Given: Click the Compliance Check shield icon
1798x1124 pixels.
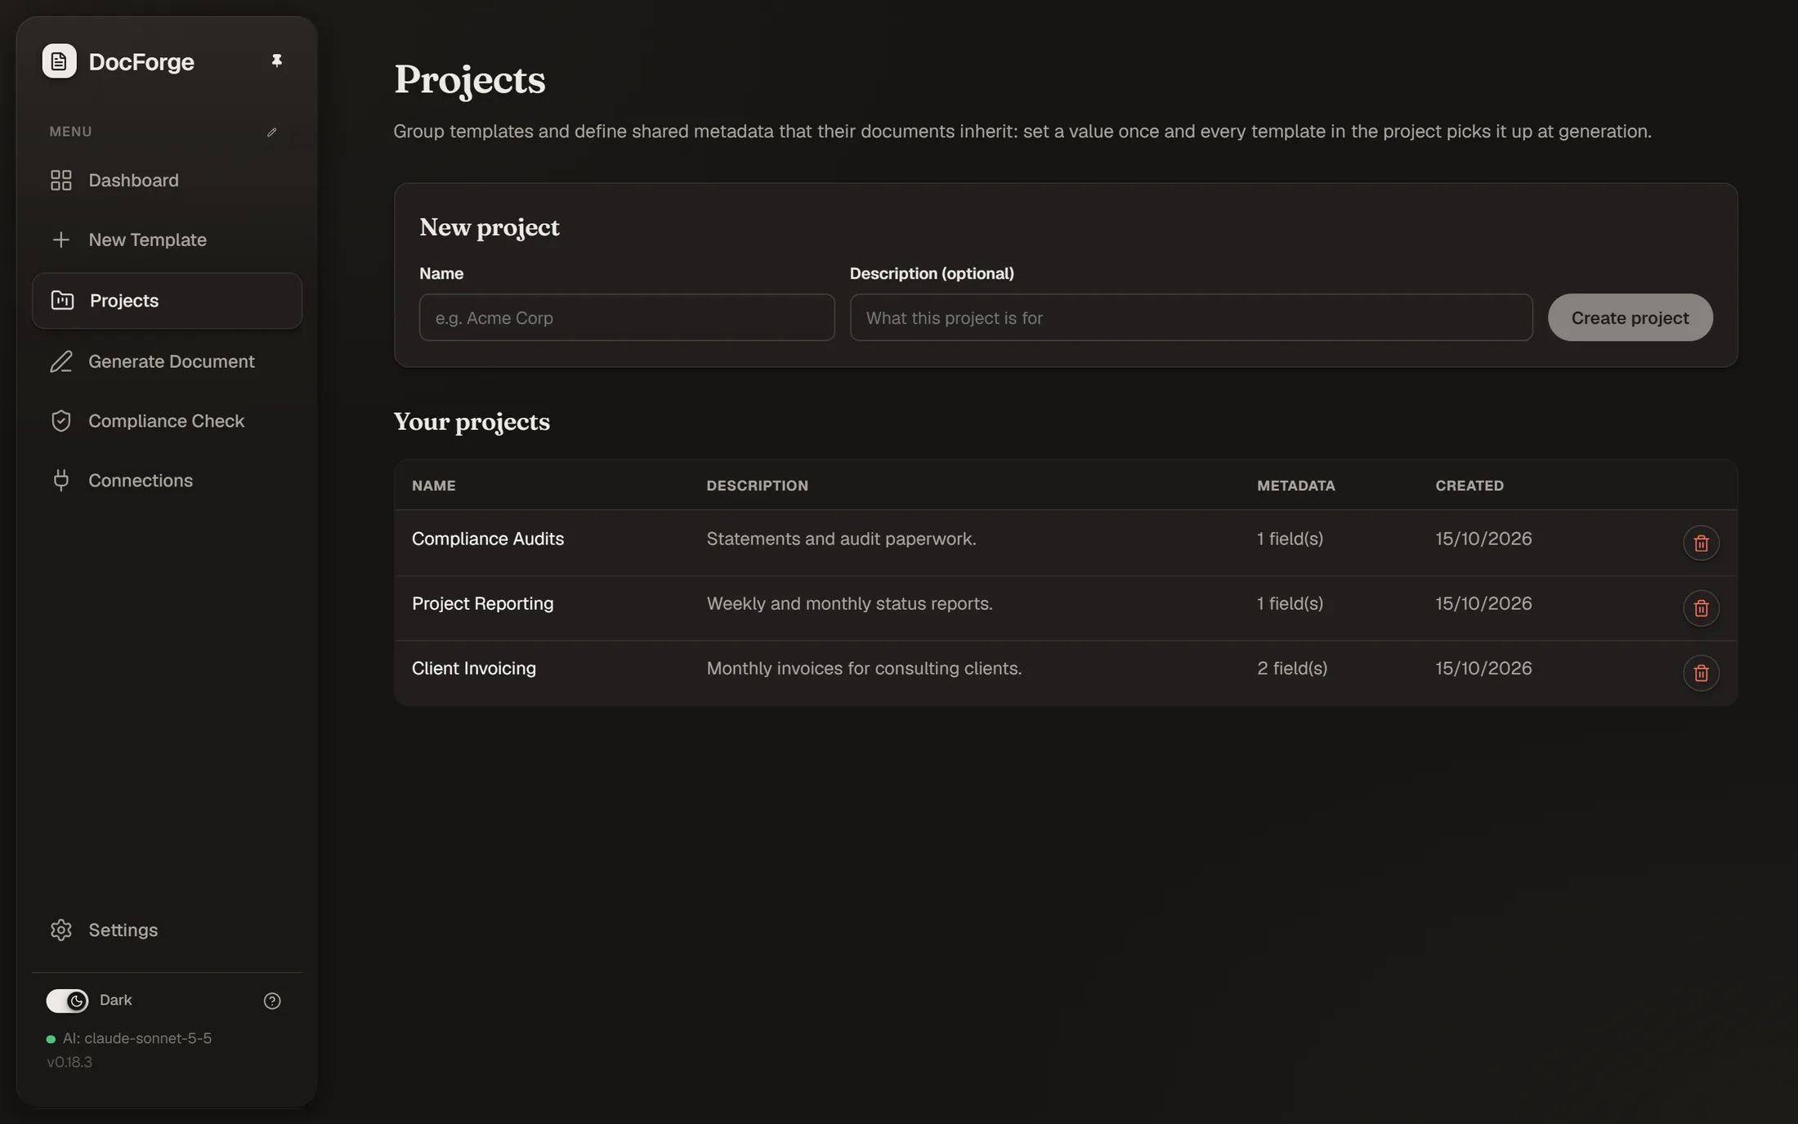Looking at the screenshot, I should tap(61, 421).
